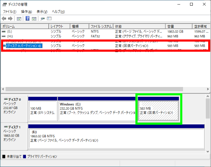The image size is (211, 167).
Task: Click horizontal scrollbar right arrow
Action: tap(208, 89)
